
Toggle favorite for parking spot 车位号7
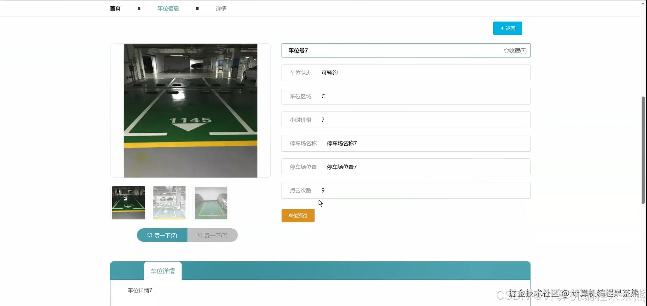[515, 50]
